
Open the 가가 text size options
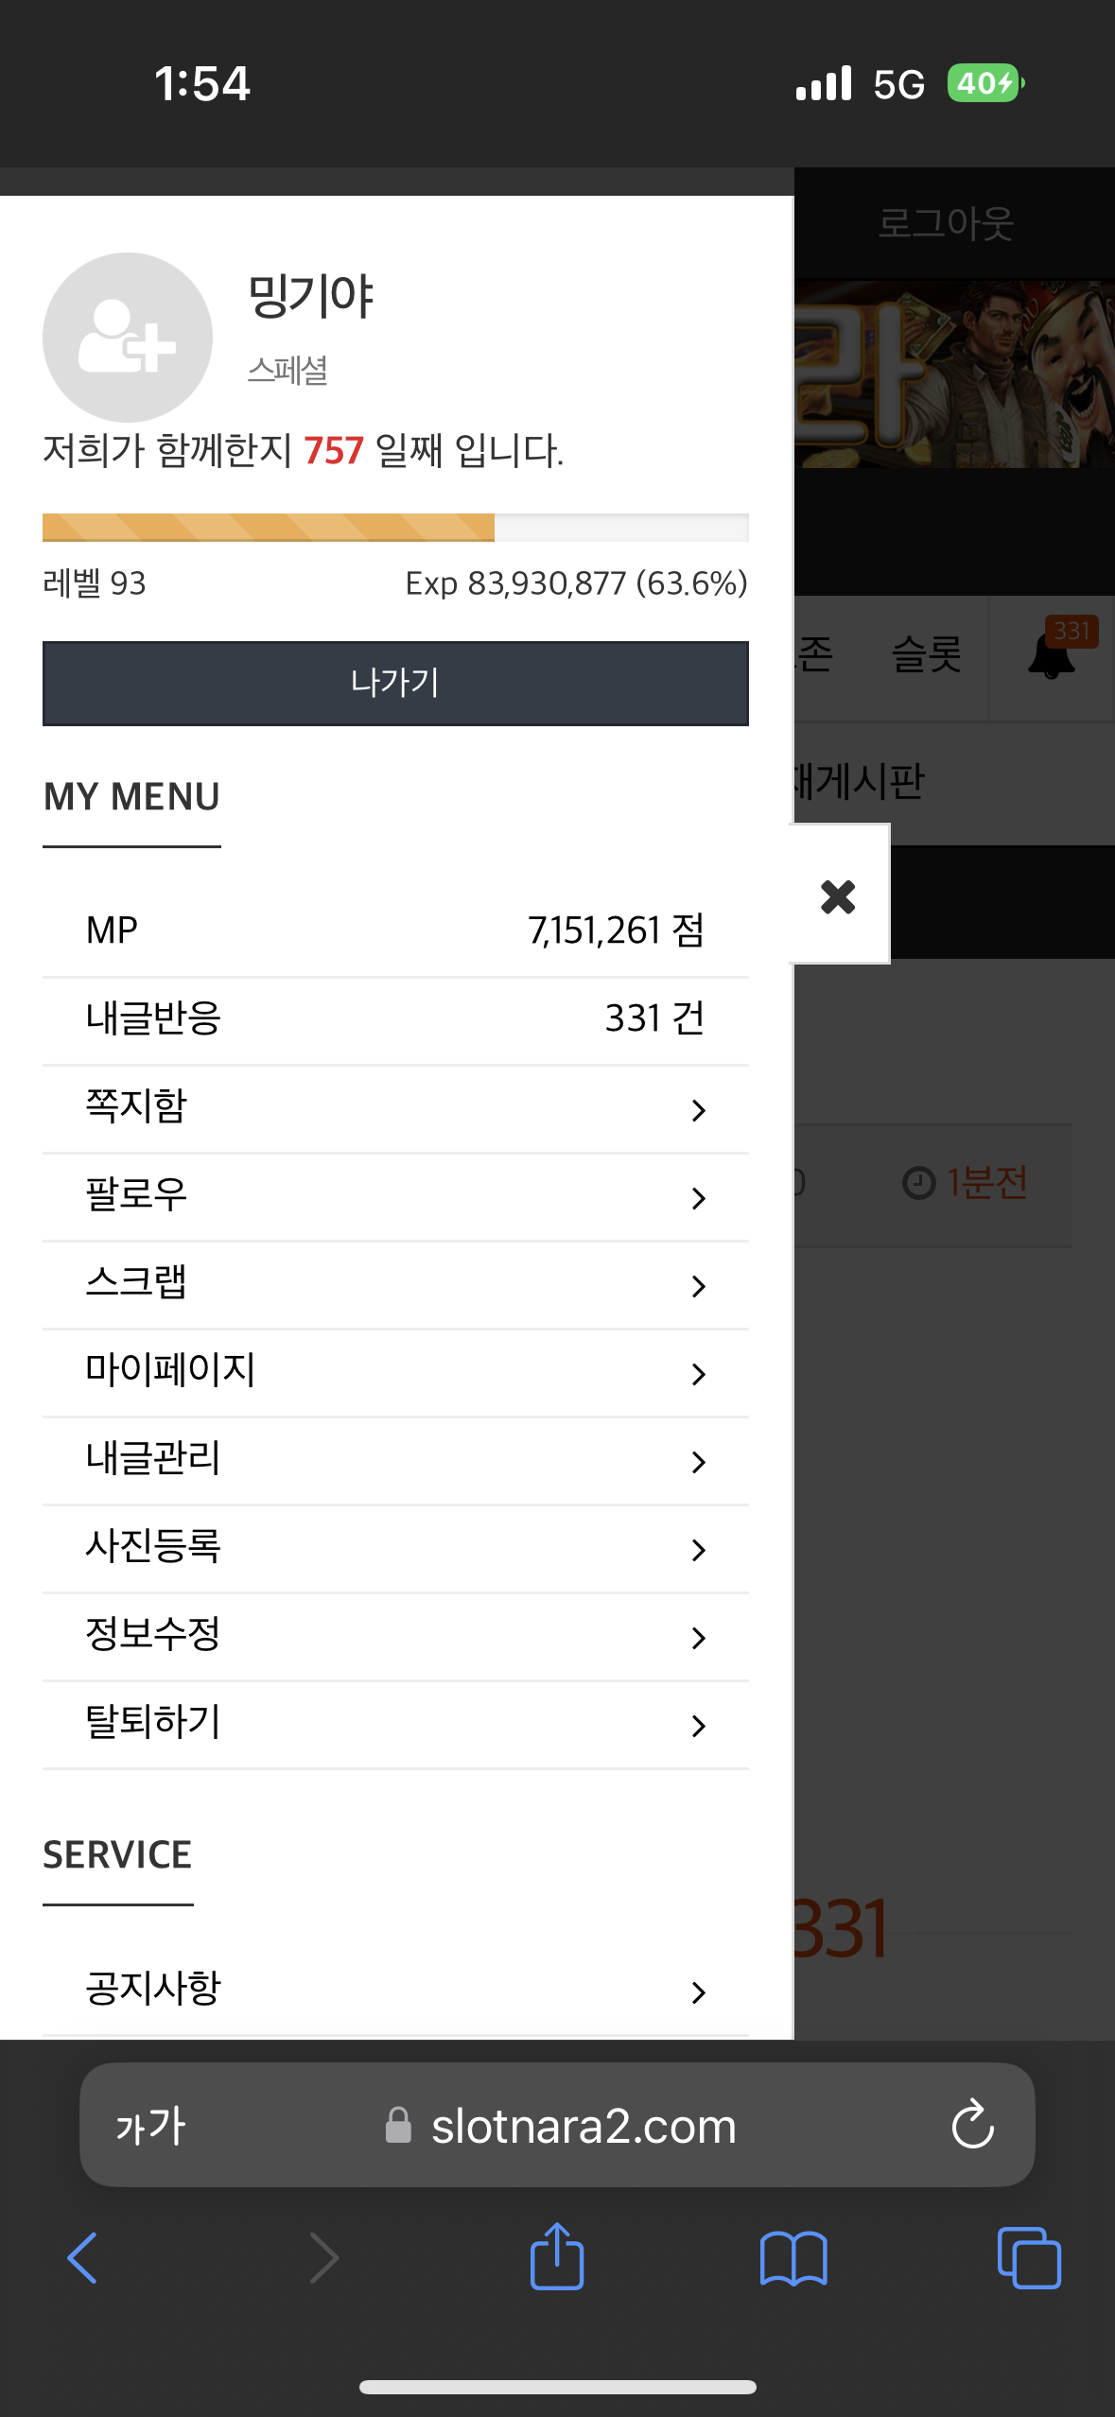[149, 2126]
